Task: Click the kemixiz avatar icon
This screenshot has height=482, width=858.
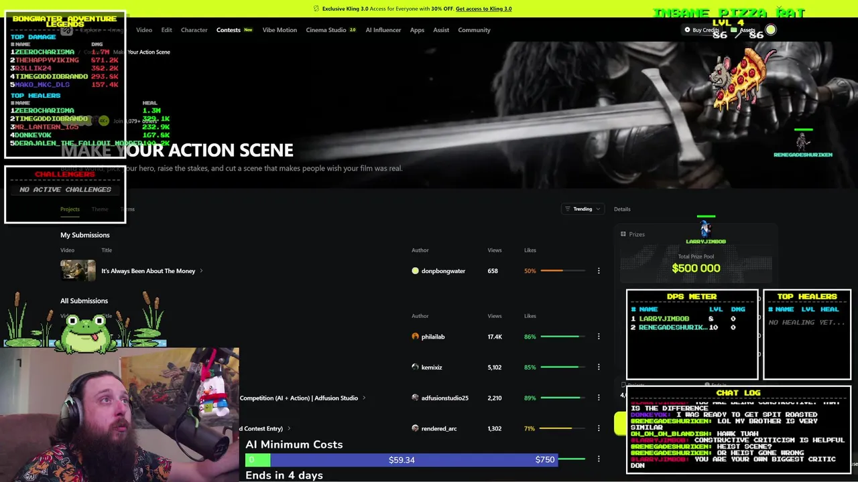Action: coord(416,368)
